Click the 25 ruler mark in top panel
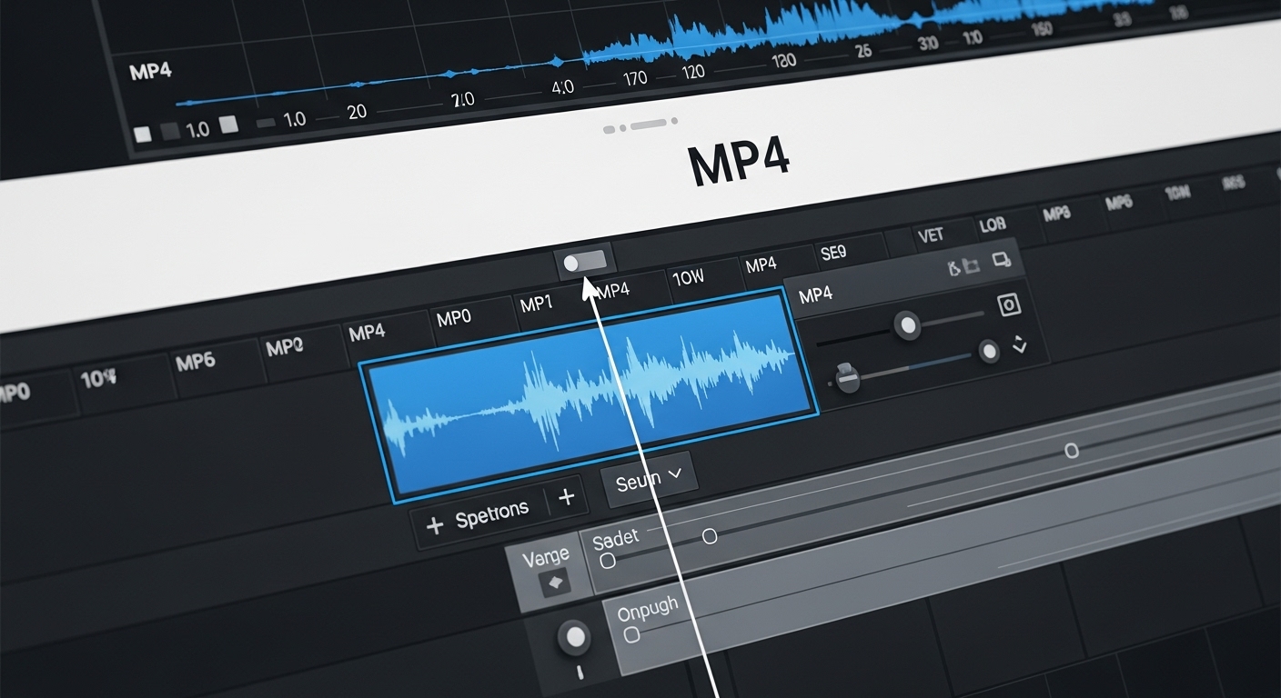Viewport: 1281px width, 698px height. pyautogui.click(x=863, y=50)
